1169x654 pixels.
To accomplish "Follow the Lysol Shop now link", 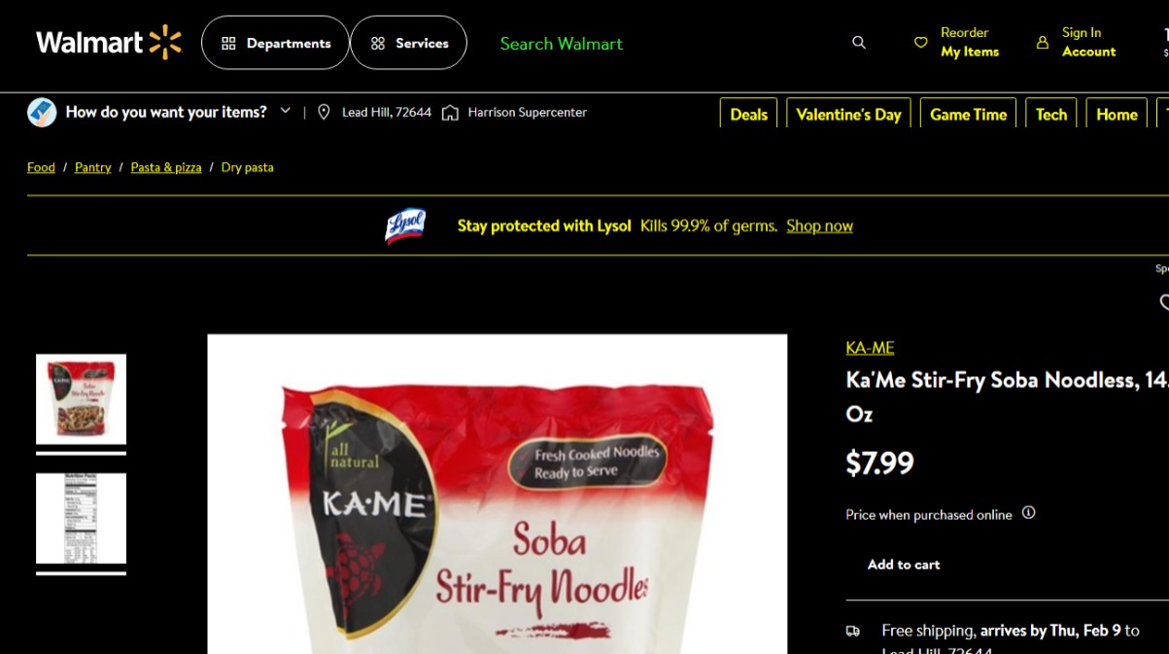I will (x=819, y=225).
